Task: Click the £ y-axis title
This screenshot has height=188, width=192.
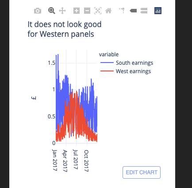Action: click(x=34, y=98)
